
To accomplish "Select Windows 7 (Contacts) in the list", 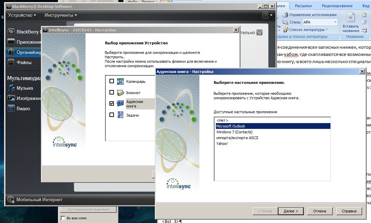I will click(234, 132).
